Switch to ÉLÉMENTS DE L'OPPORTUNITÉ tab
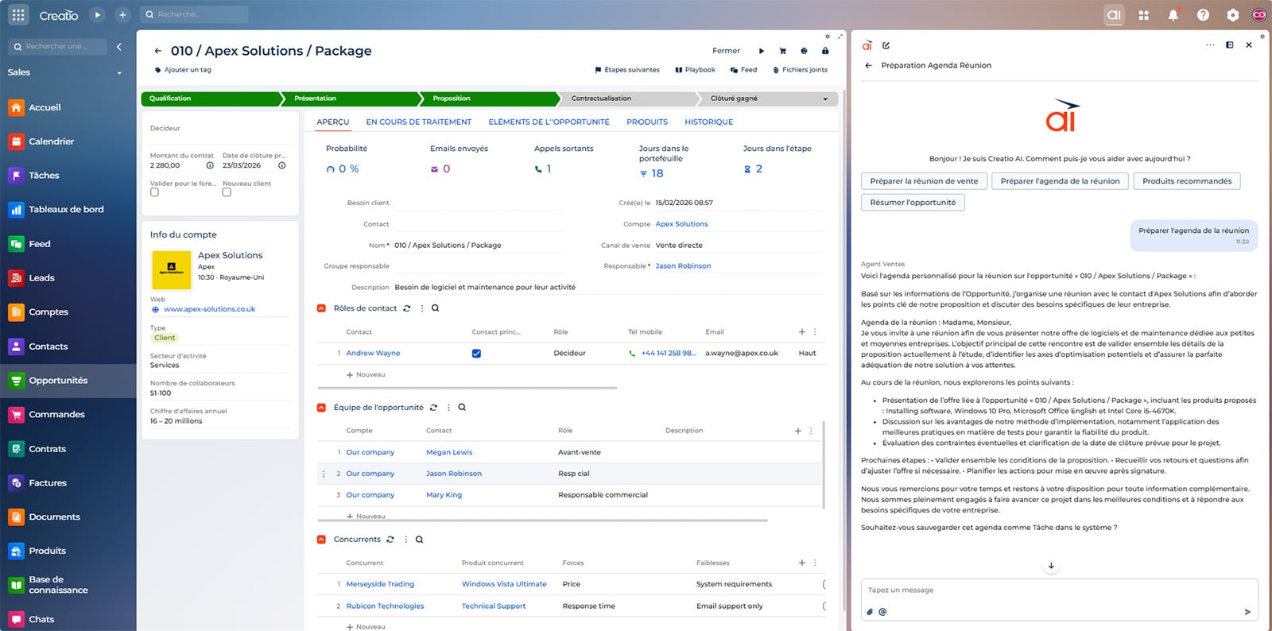Viewport: 1272px width, 631px height. coord(549,122)
